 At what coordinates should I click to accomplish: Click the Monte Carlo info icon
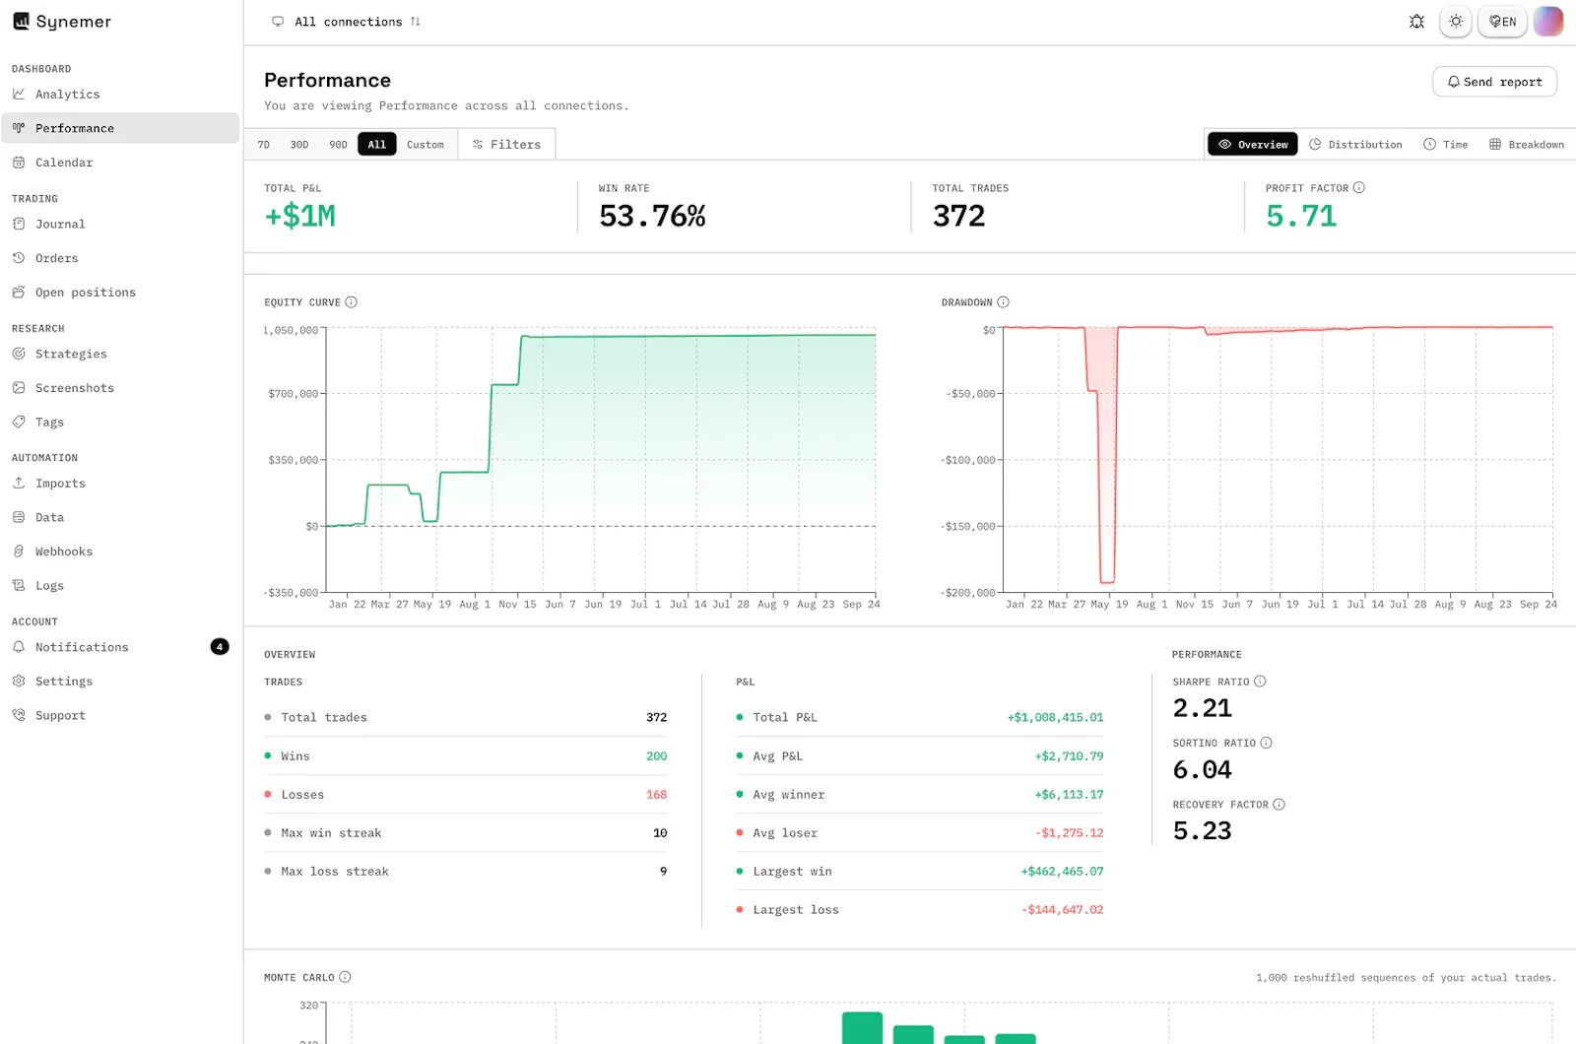tap(345, 977)
